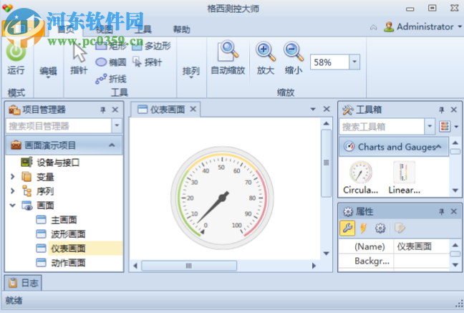Viewport: 464px width, 313px height.
Task: Open the Administrator user menu
Action: point(422,27)
